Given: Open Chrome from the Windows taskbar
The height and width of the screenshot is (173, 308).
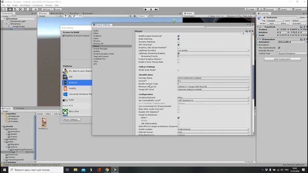Looking at the screenshot, I should coord(107,170).
